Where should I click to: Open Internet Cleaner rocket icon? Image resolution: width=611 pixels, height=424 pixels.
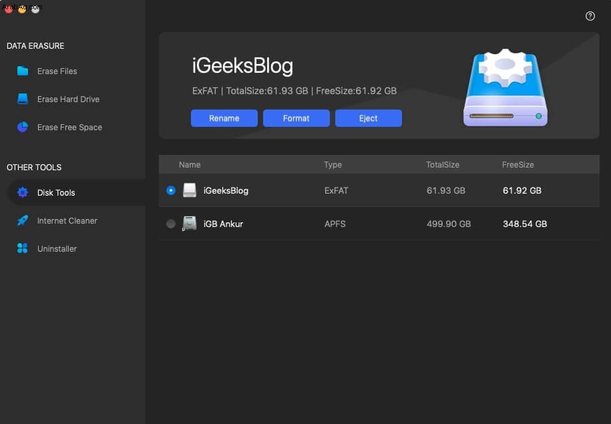tap(23, 220)
